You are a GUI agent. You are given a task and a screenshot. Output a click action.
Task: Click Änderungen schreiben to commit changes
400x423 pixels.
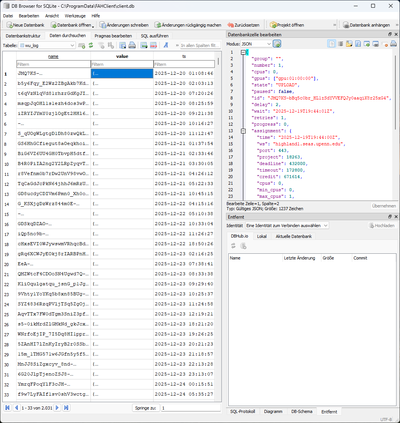point(124,25)
